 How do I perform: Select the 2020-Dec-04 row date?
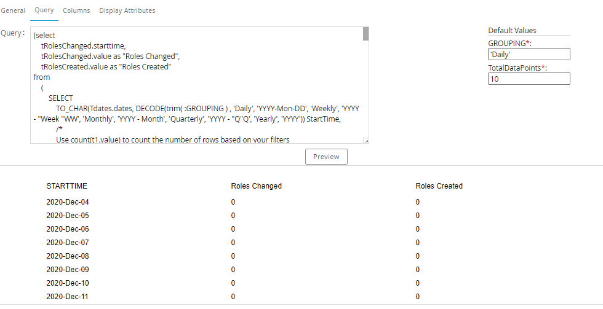tap(68, 202)
